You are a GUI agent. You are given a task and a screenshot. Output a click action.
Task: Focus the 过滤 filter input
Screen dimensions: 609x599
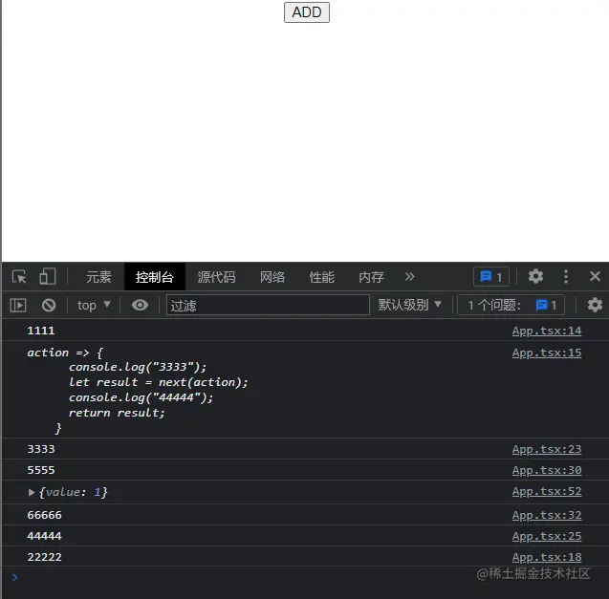[268, 305]
